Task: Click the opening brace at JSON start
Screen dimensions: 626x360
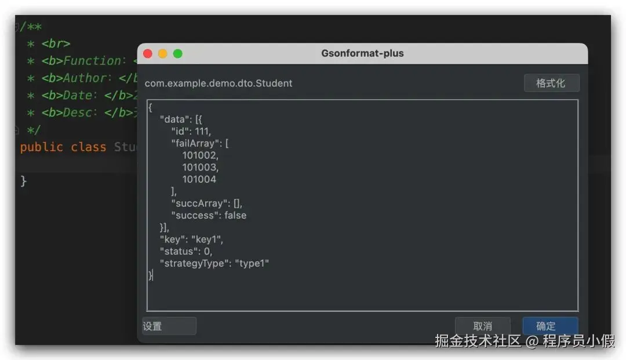Action: (x=150, y=107)
